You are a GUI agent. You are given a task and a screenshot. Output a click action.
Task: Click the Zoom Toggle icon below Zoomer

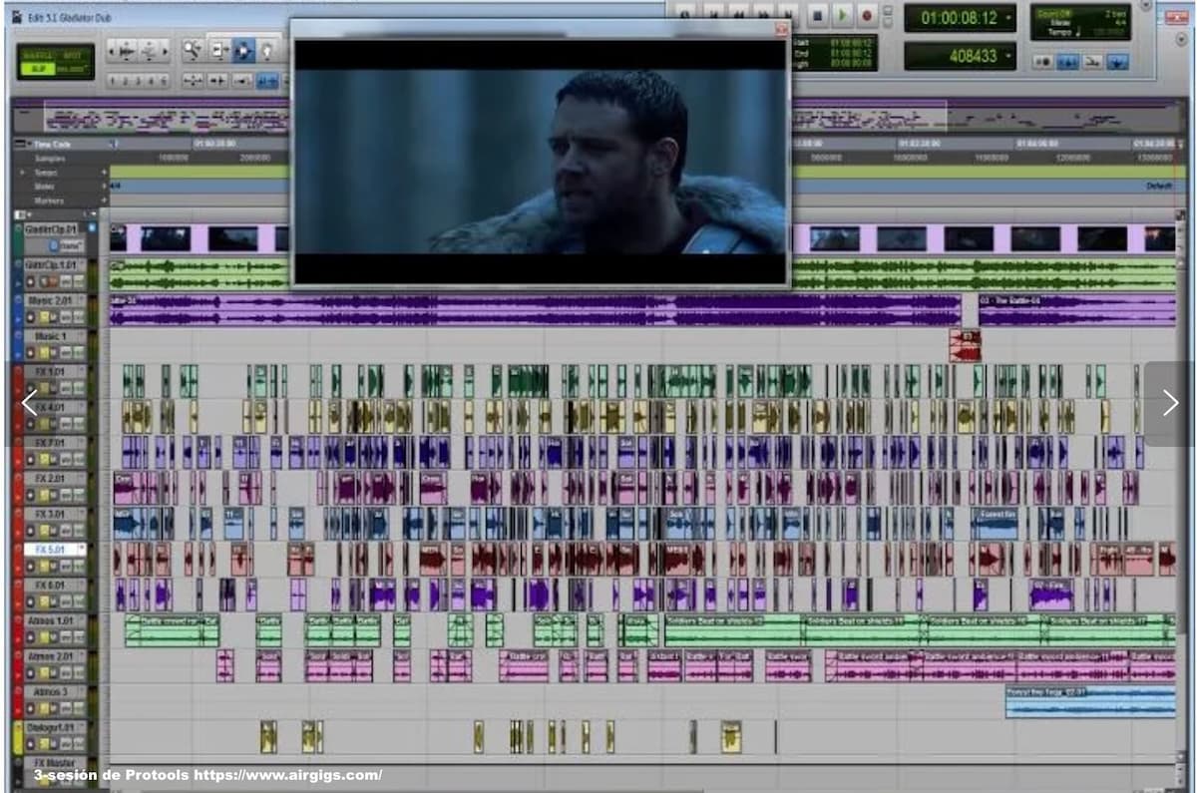[x=194, y=81]
